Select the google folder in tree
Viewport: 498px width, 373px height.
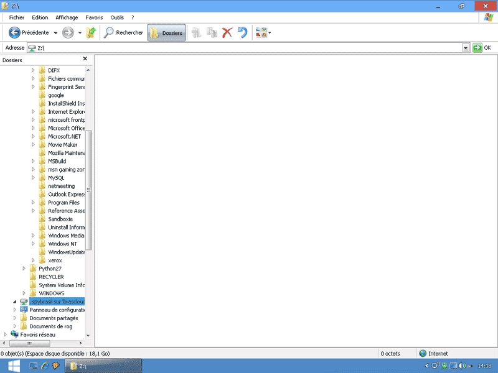point(56,95)
